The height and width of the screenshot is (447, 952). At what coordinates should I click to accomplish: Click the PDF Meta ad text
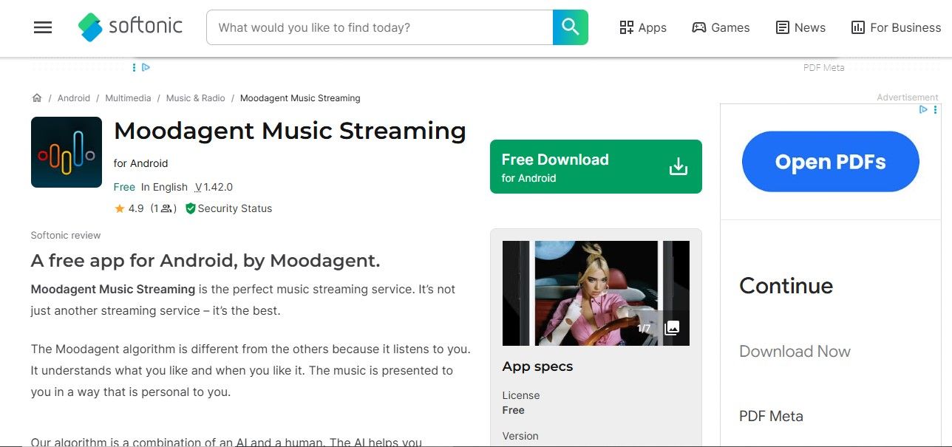[771, 416]
